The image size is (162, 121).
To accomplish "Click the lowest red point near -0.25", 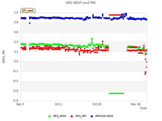I will click(x=145, y=74).
